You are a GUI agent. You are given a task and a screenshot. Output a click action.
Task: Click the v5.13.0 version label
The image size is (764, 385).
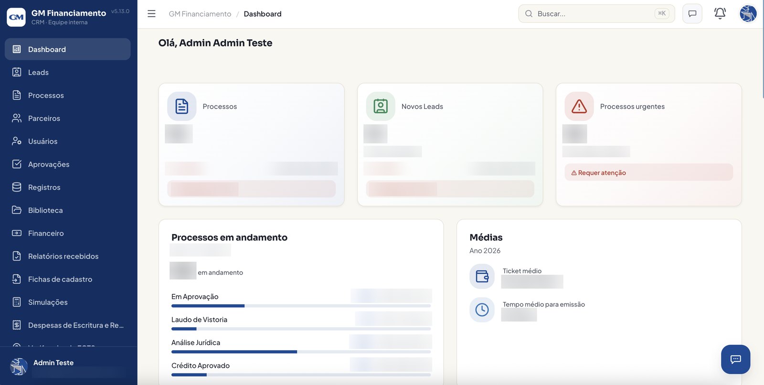pyautogui.click(x=120, y=11)
